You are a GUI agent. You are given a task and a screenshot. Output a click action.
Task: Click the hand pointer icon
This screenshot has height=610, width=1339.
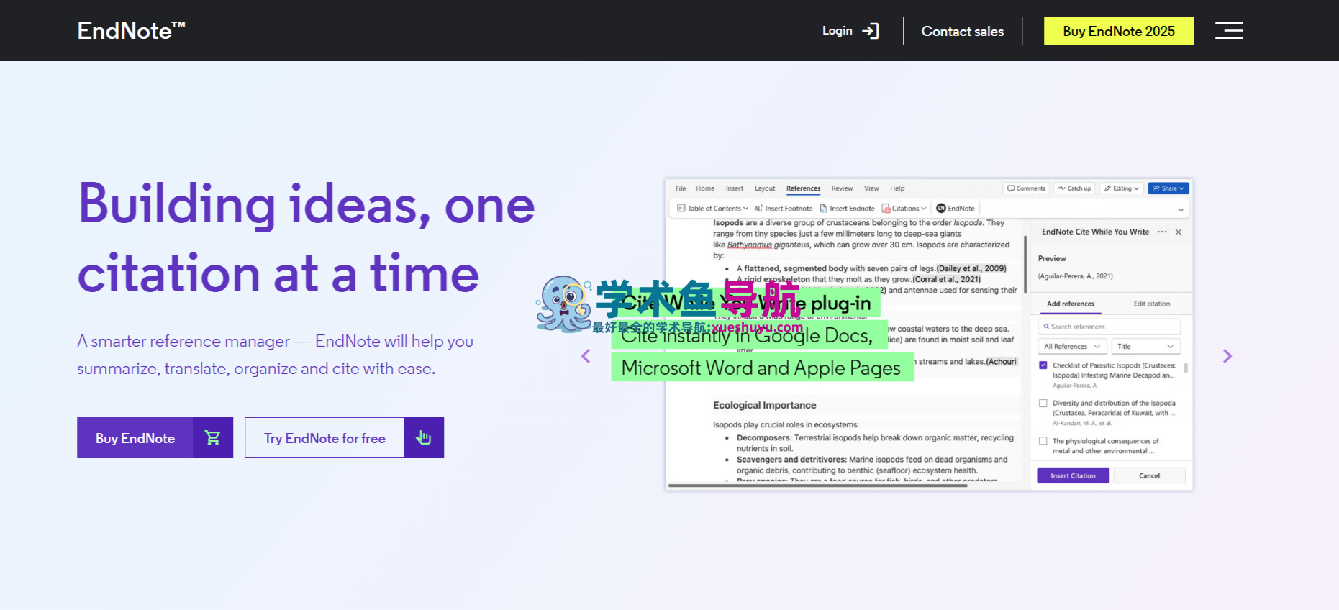[424, 437]
